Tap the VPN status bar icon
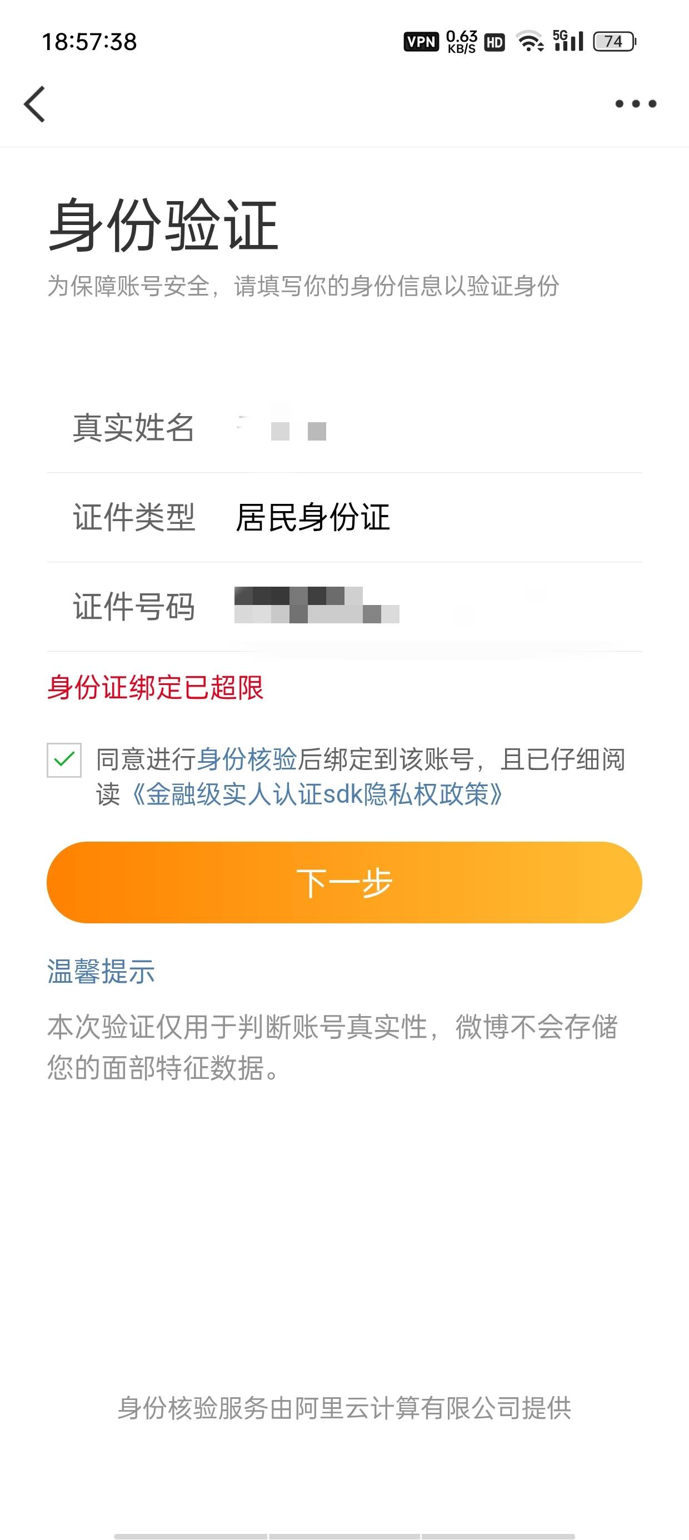 pyautogui.click(x=421, y=42)
